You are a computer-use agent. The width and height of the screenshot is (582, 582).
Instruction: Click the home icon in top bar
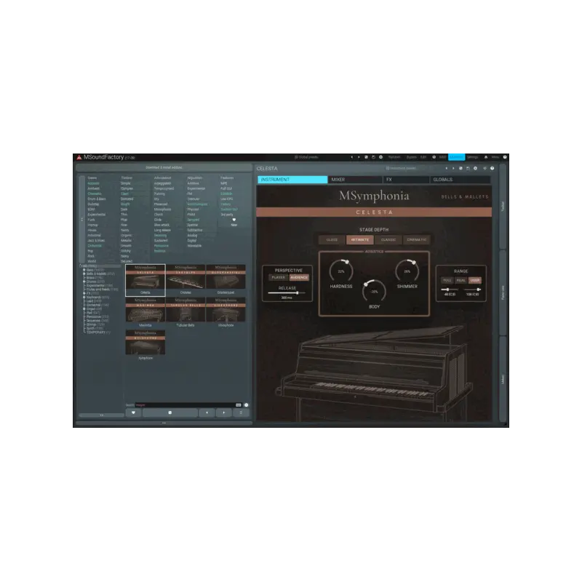point(486,157)
